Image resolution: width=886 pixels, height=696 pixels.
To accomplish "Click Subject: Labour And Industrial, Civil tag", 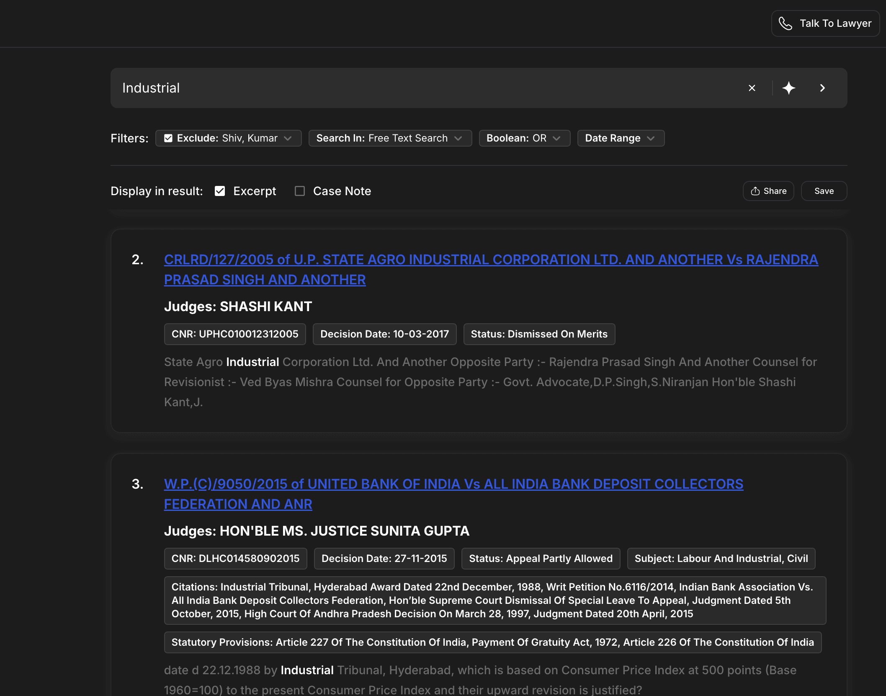I will point(721,559).
